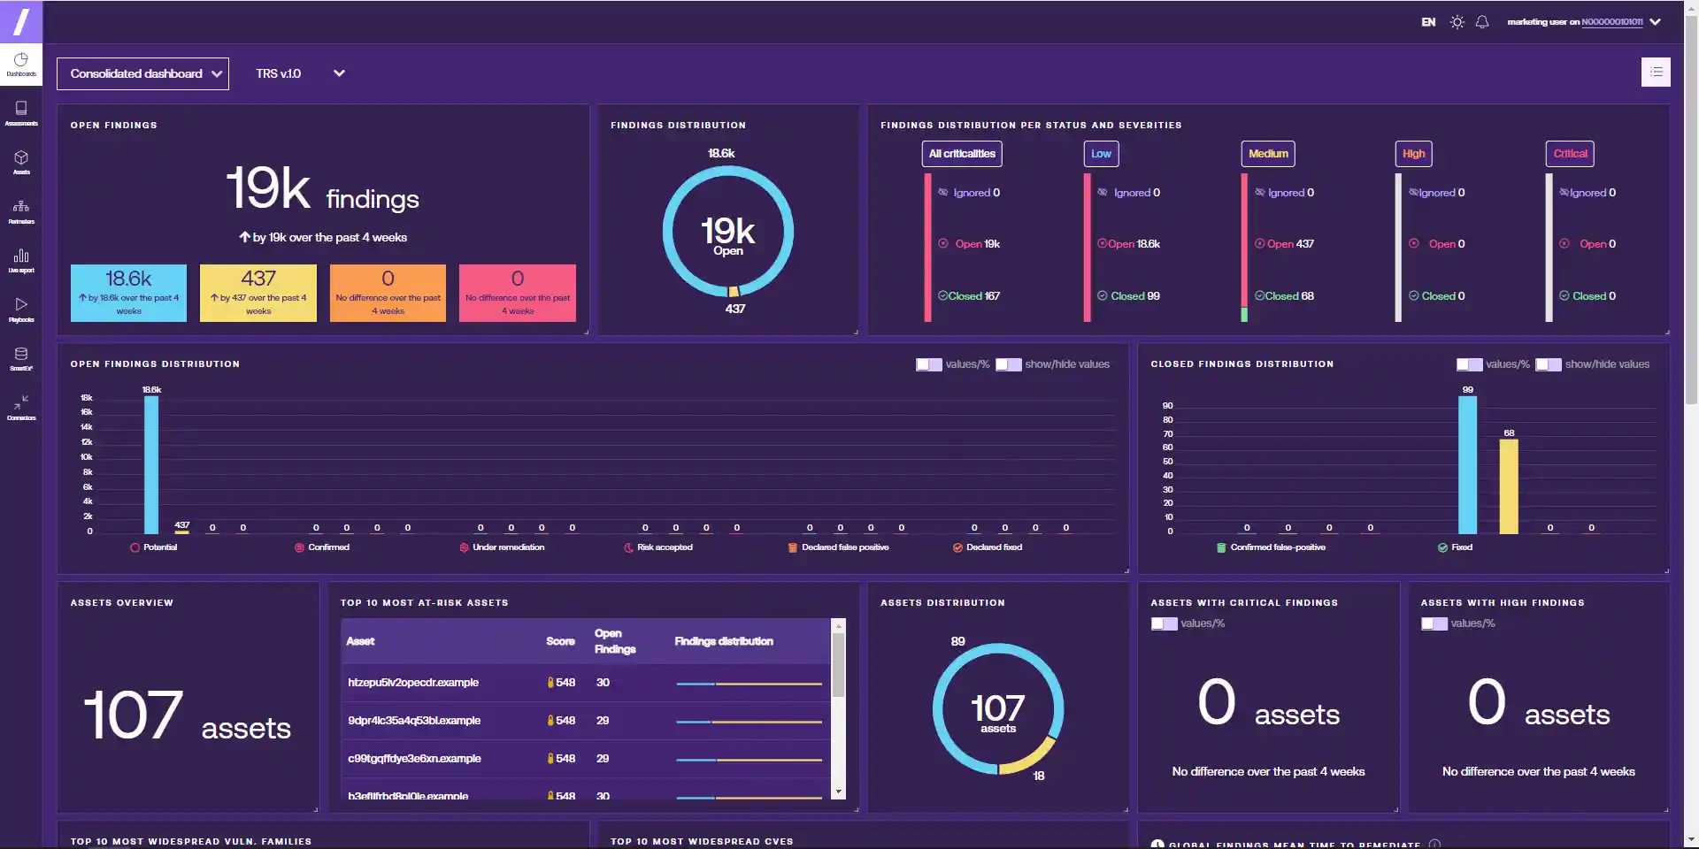
Task: Click the EN language selector
Action: click(1428, 22)
